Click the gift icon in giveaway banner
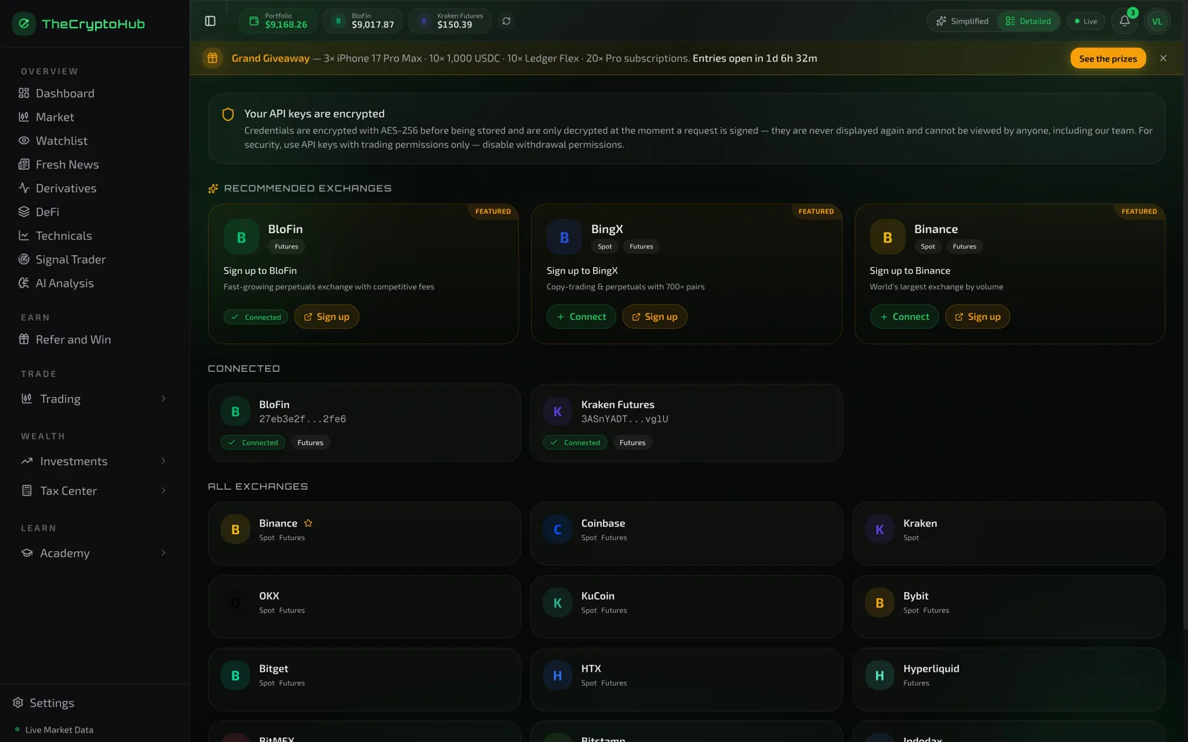Screen dimensions: 1188x742 (212, 58)
